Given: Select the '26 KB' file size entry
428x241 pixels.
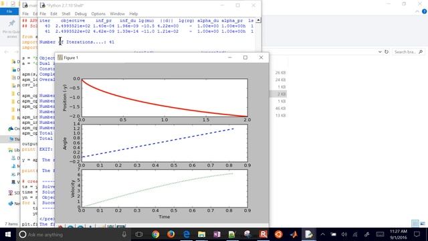Looking at the screenshot, I should (280, 73).
